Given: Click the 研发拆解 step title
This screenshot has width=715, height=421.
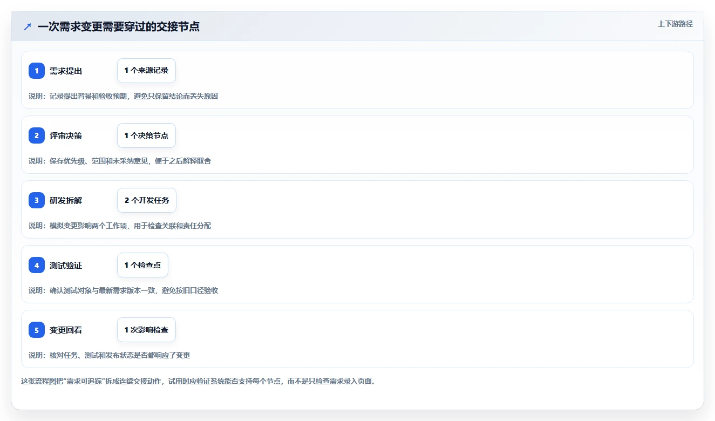Looking at the screenshot, I should click(x=66, y=200).
